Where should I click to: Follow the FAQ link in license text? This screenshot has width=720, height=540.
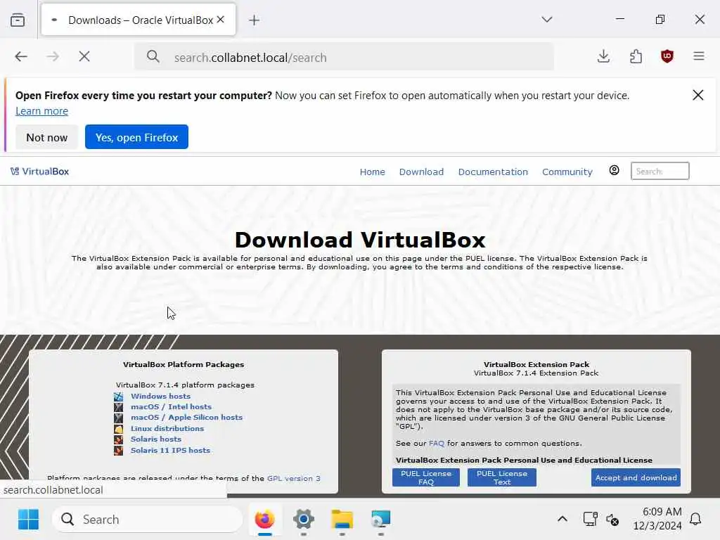pos(436,443)
